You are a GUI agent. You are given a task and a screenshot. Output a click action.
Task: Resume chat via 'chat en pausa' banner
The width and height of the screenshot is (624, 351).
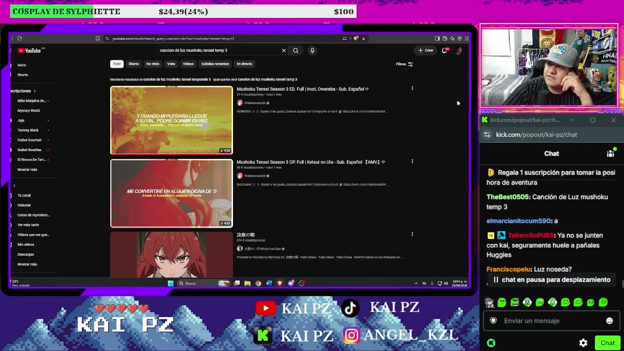coord(551,280)
